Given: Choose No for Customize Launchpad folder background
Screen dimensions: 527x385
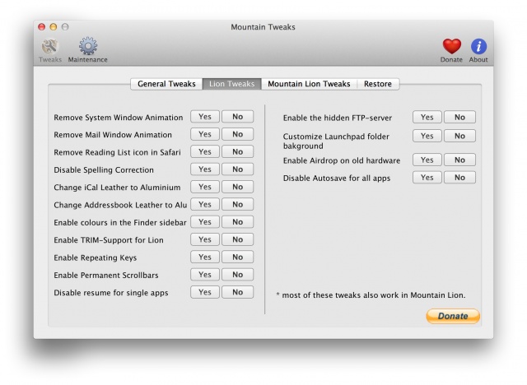Looking at the screenshot, I should 459,136.
